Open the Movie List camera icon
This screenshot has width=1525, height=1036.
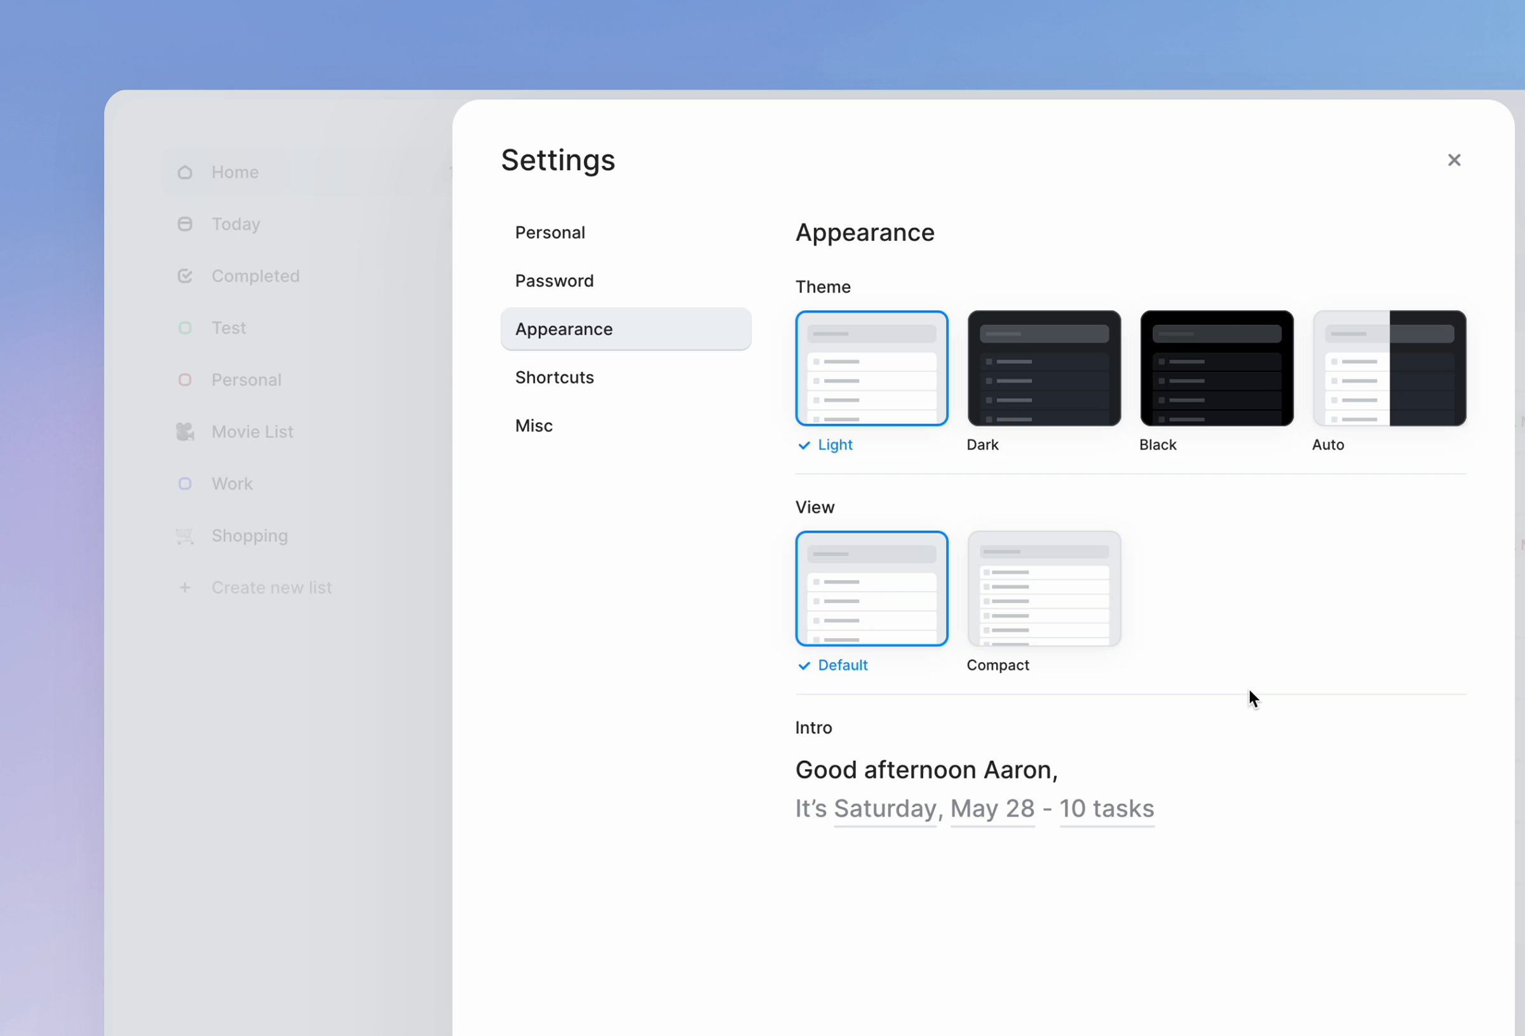pos(184,432)
